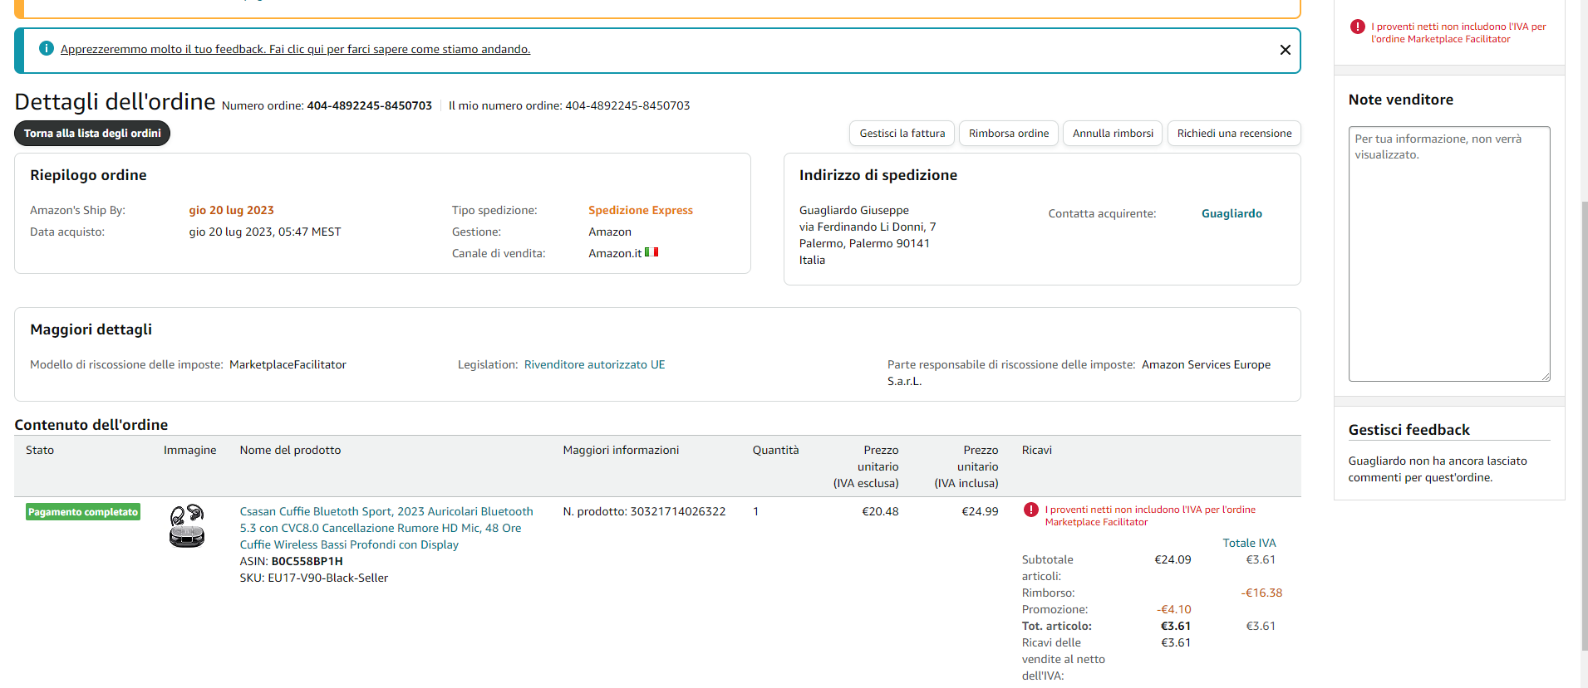
Task: Open Rivenditore autorizzato UE legislation link
Action: (594, 365)
